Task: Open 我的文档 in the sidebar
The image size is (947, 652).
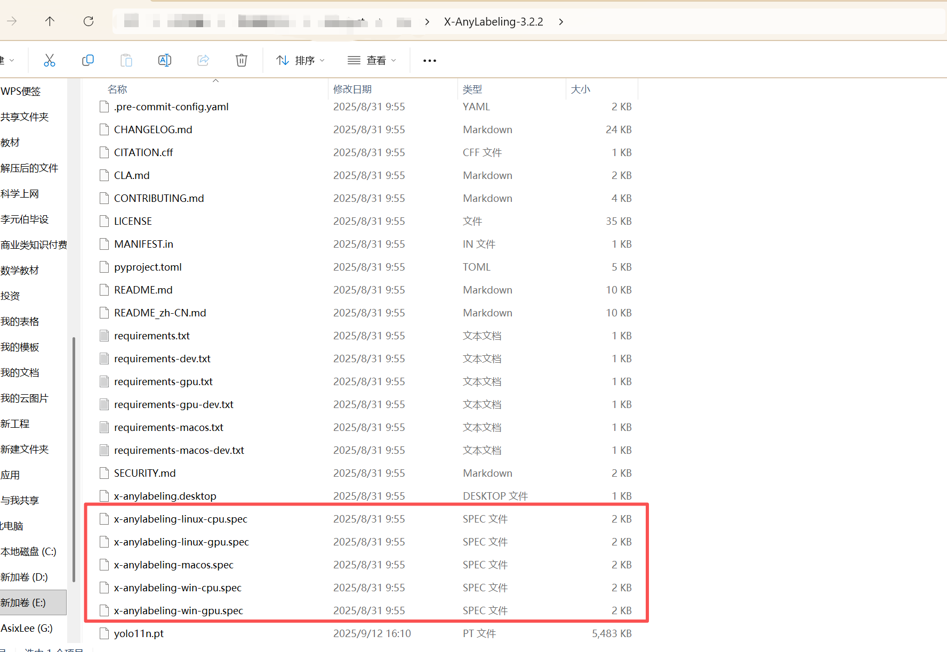Action: 20,373
